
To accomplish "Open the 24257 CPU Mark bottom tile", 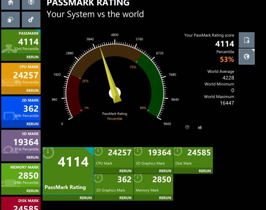I will (x=114, y=157).
